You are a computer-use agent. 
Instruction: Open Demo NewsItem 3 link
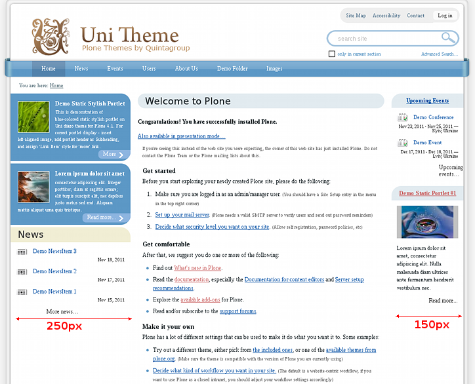(54, 251)
